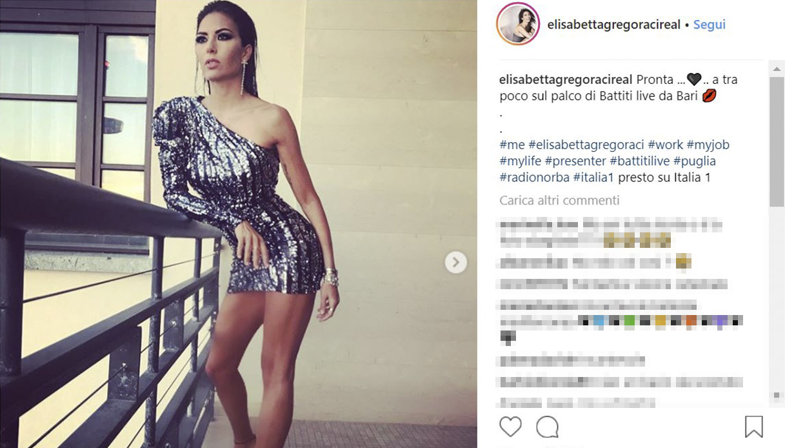Image resolution: width=785 pixels, height=448 pixels.
Task: Load more comments via Carica altri commenti
Action: click(x=559, y=200)
